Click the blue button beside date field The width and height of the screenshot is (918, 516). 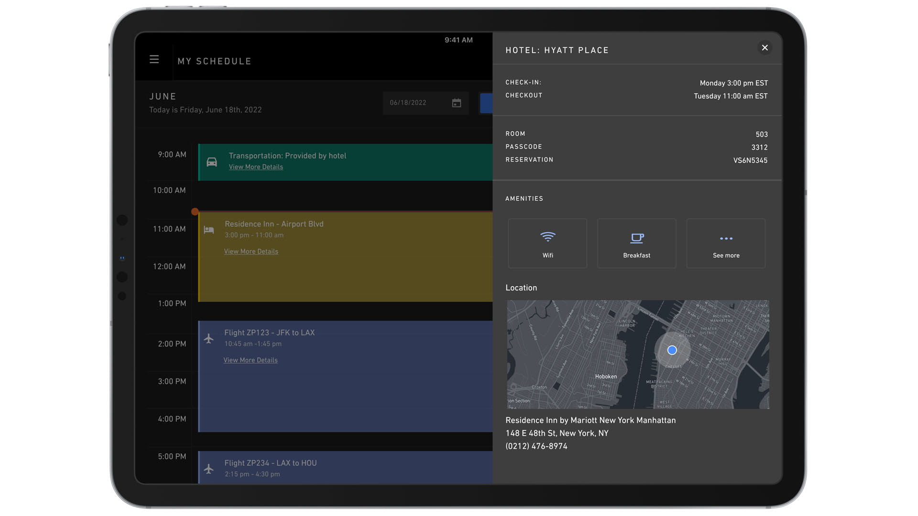point(486,103)
